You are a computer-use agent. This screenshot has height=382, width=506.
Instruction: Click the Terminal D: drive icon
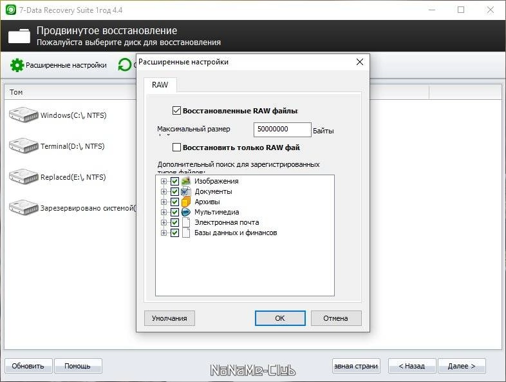coord(23,146)
